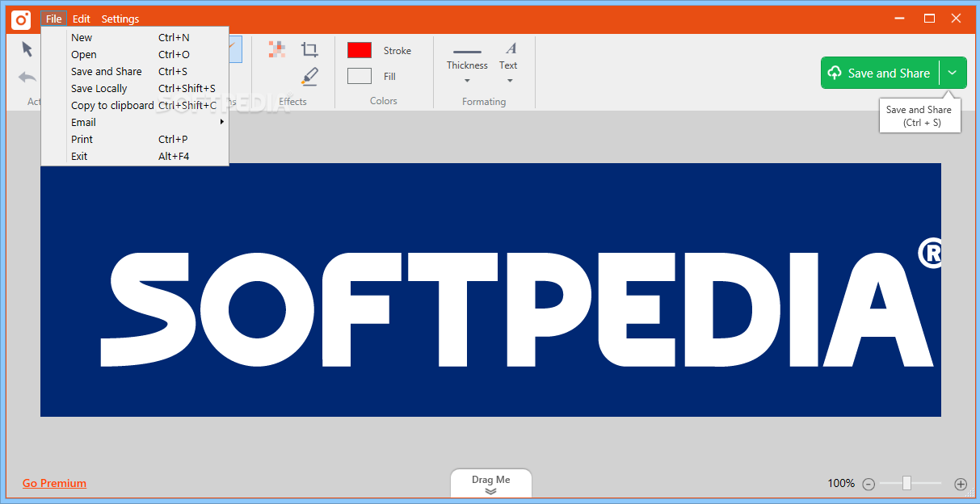Click the Thickness line icon
This screenshot has height=504, width=980.
[x=467, y=52]
